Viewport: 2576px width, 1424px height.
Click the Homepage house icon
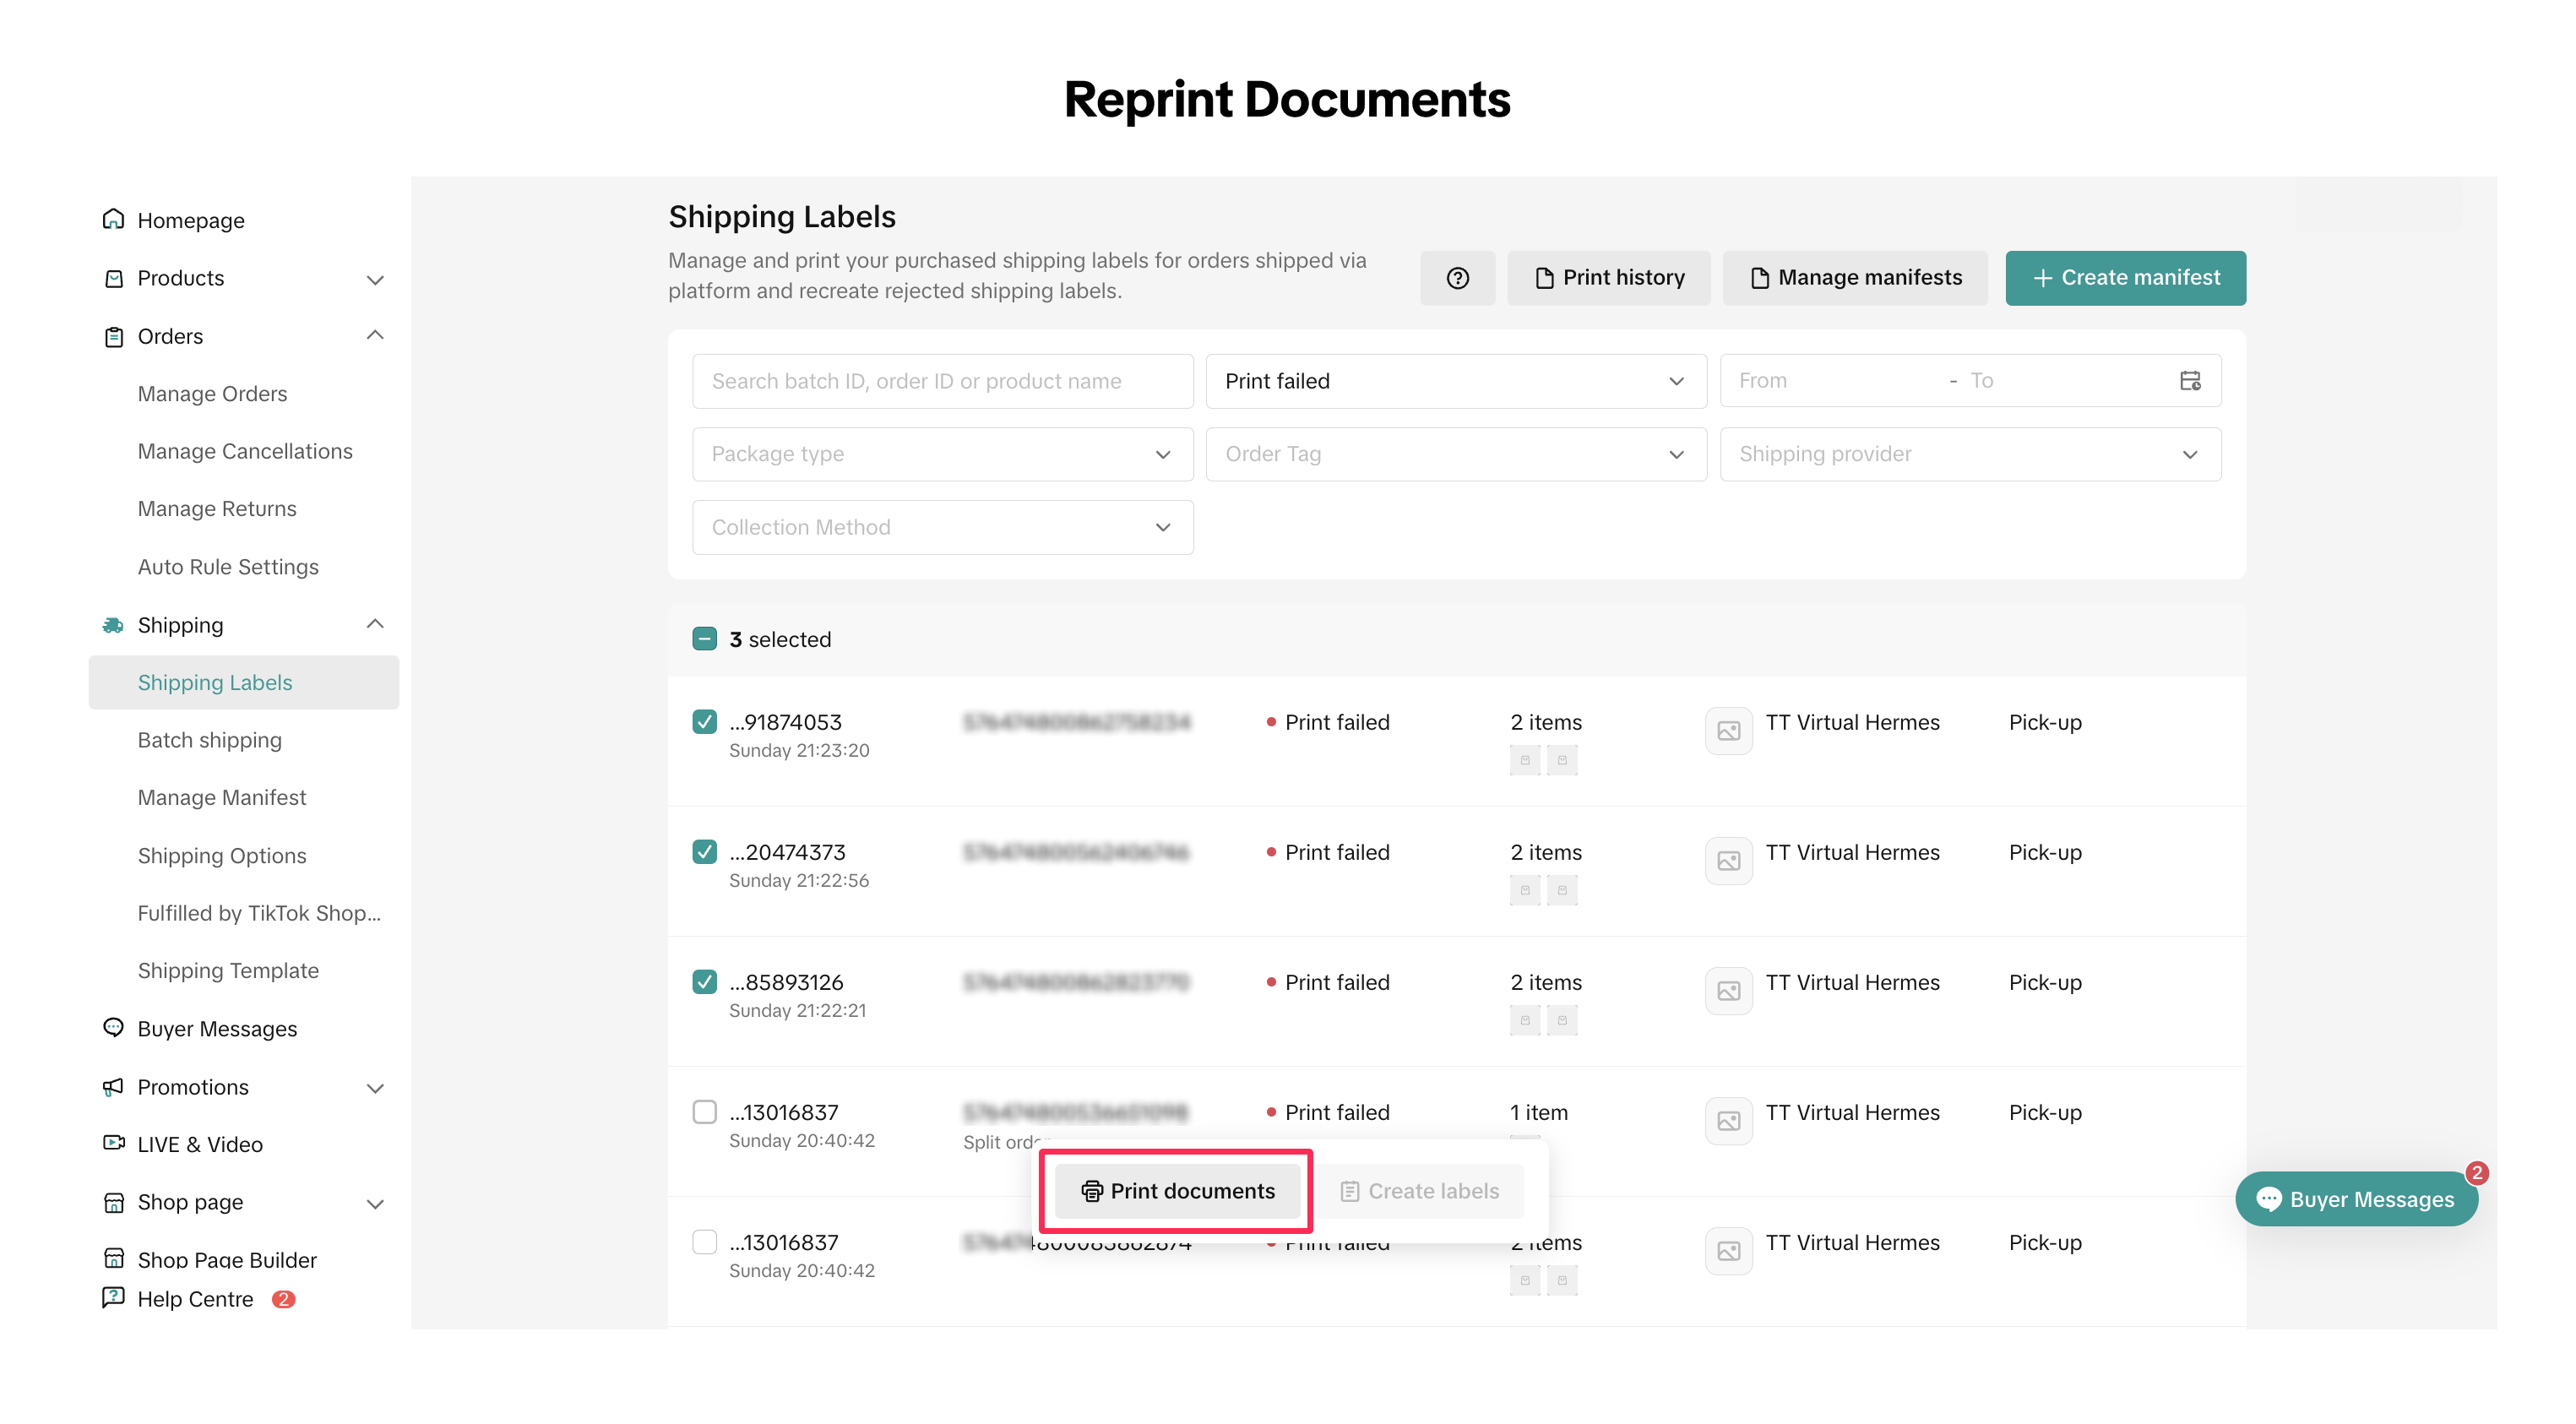click(113, 219)
